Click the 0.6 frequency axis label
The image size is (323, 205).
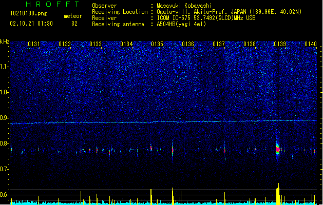click(5, 195)
